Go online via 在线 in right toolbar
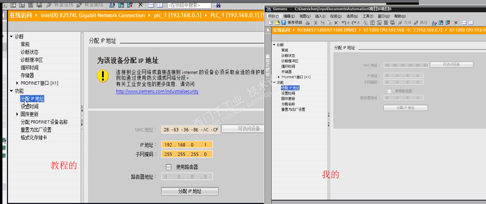Image resolution: width=486 pixels, height=204 pixels. click(405, 23)
